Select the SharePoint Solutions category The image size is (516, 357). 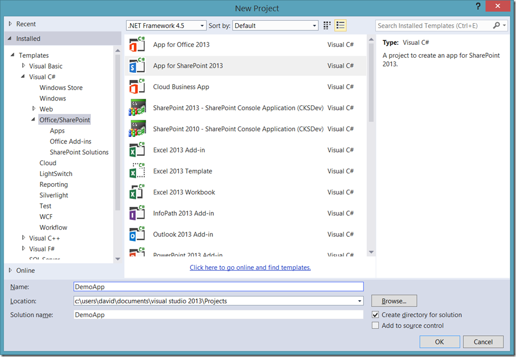79,152
